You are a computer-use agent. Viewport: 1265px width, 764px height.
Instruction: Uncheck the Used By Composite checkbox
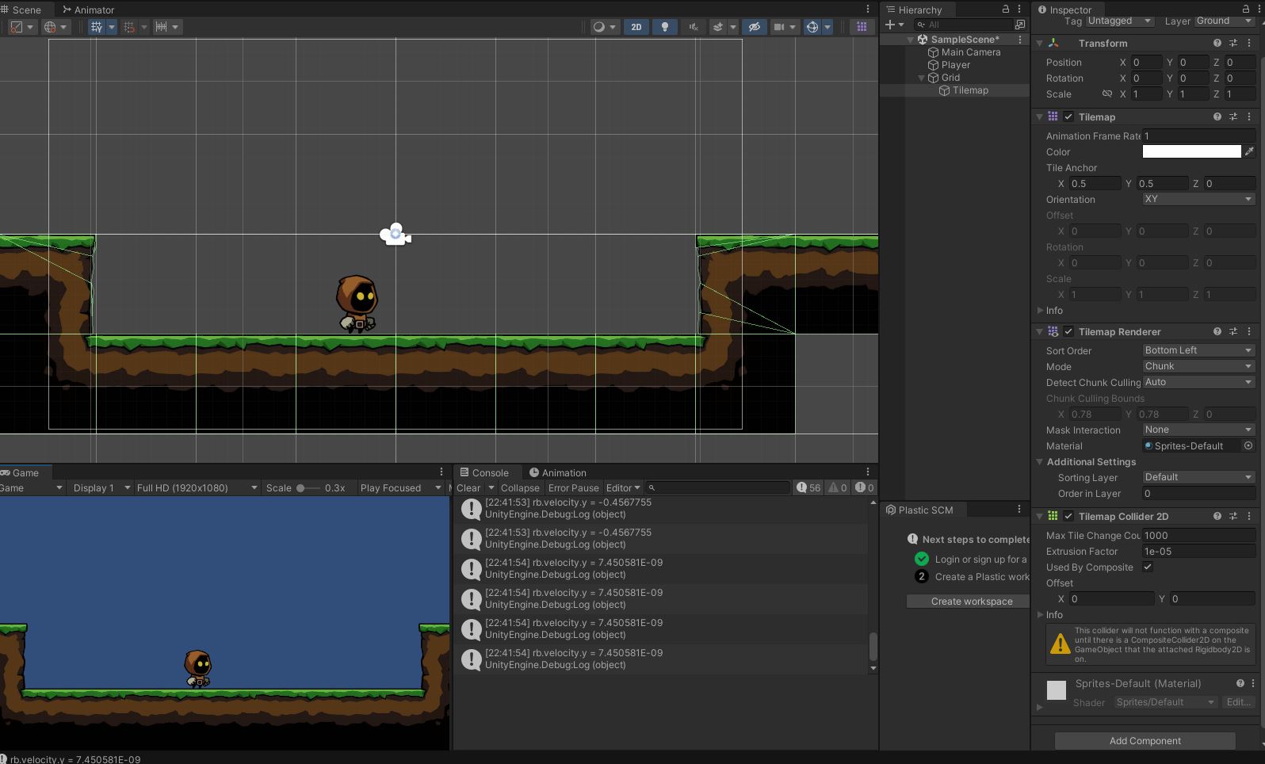coord(1147,567)
